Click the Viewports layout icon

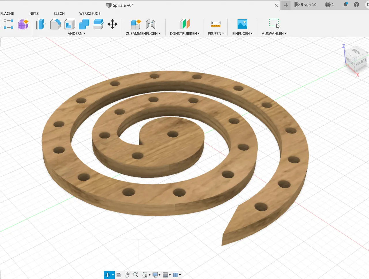coord(175,275)
